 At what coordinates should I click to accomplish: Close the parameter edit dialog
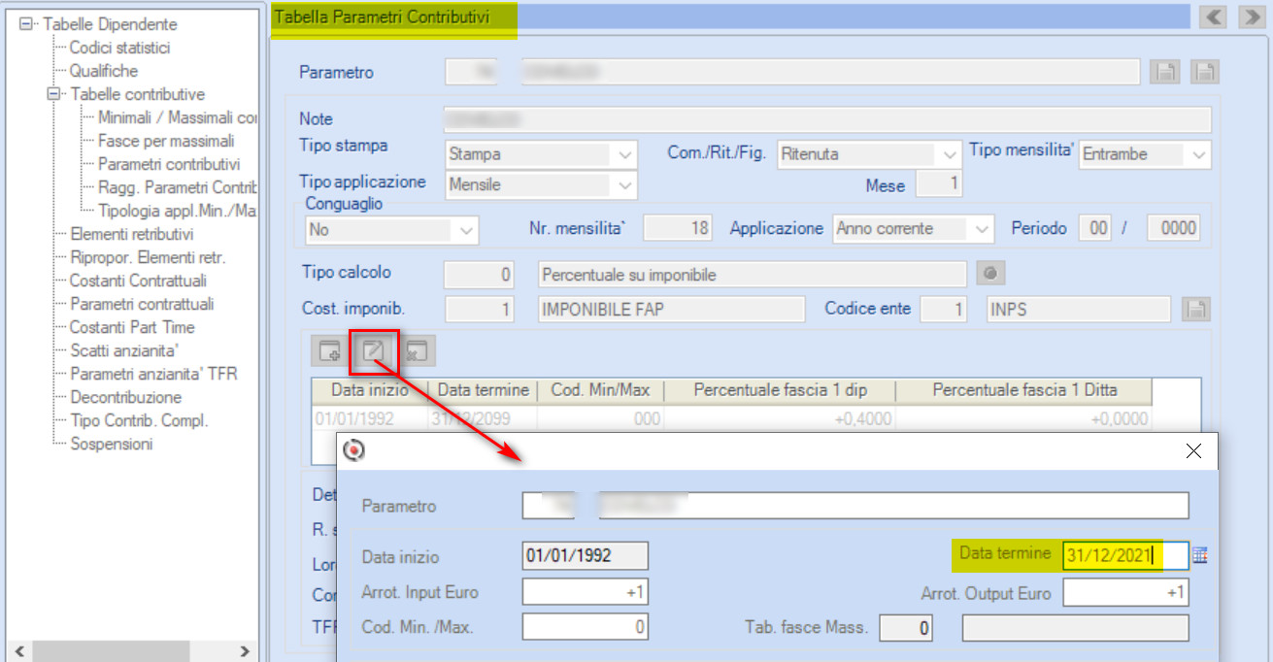1194,451
